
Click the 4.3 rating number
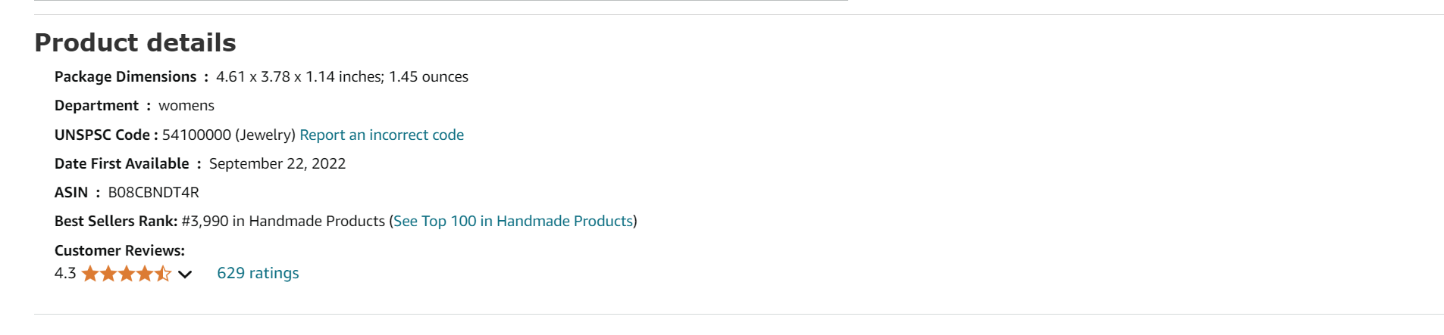(65, 273)
